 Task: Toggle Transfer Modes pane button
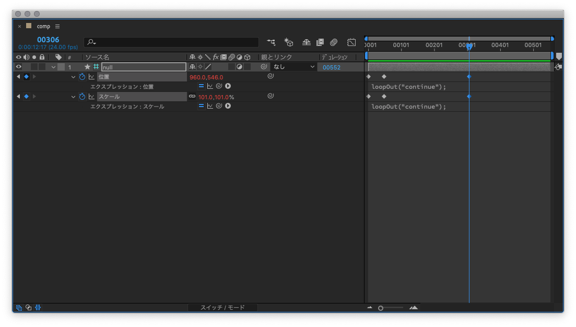[x=28, y=308]
